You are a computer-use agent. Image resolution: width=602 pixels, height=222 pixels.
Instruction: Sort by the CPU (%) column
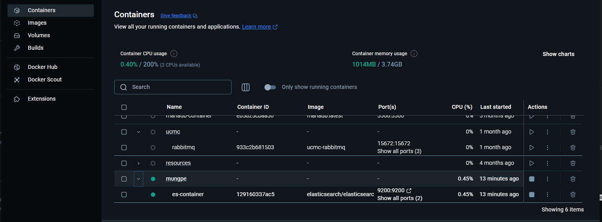(x=462, y=107)
